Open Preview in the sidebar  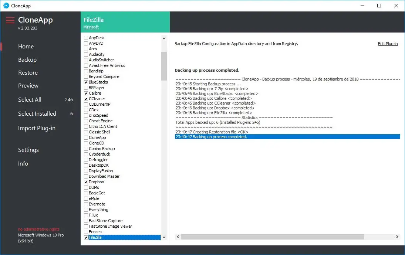click(x=28, y=86)
